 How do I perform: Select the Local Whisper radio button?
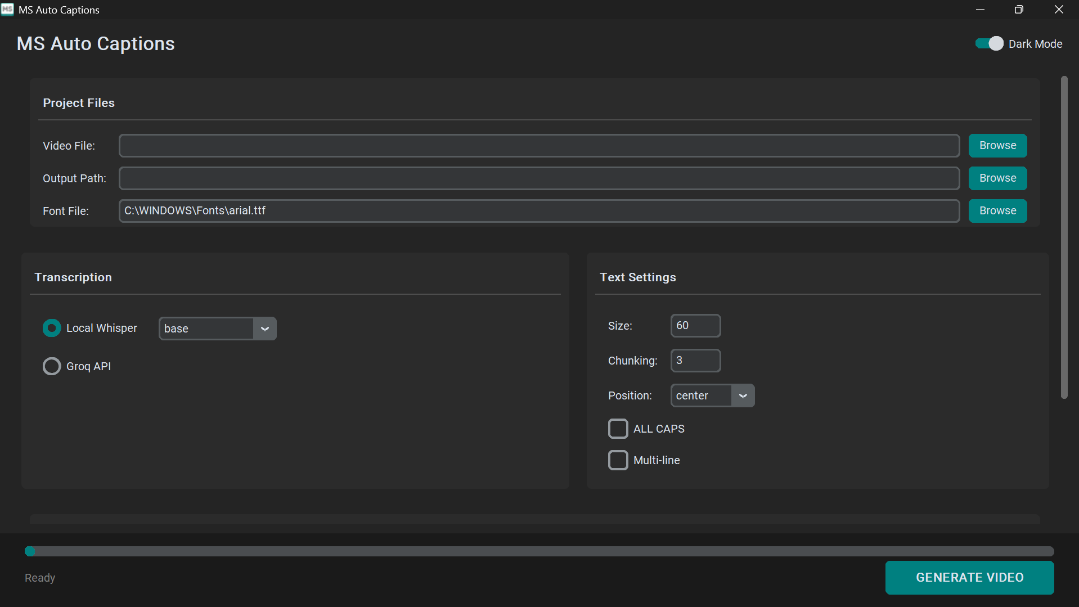[51, 328]
